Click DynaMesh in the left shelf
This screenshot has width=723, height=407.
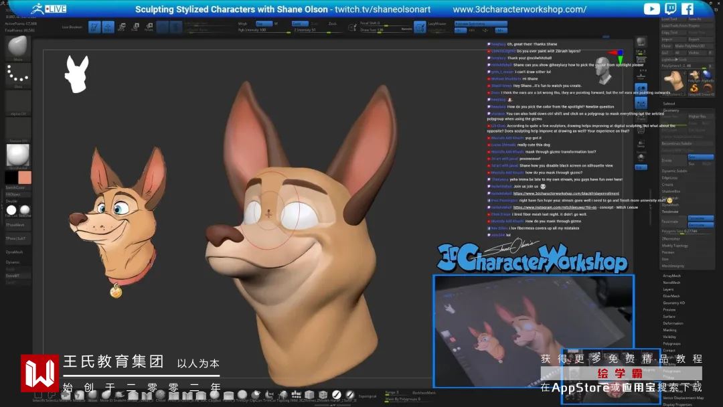[x=14, y=252]
